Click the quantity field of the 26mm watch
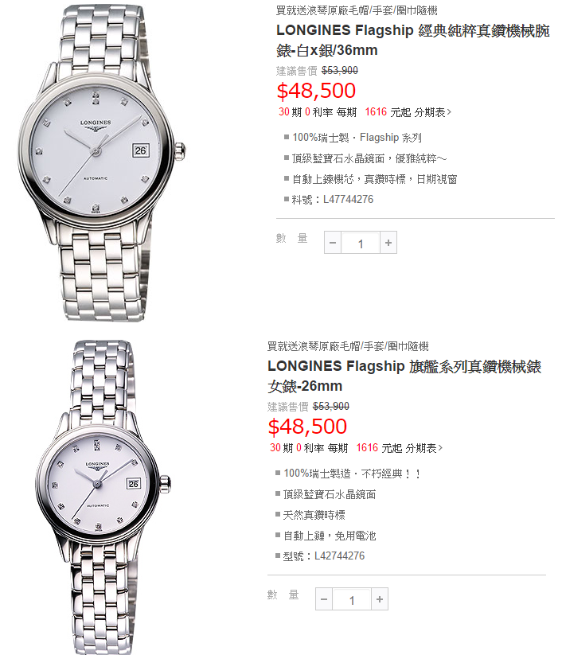This screenshot has width=562, height=655. coord(352,599)
